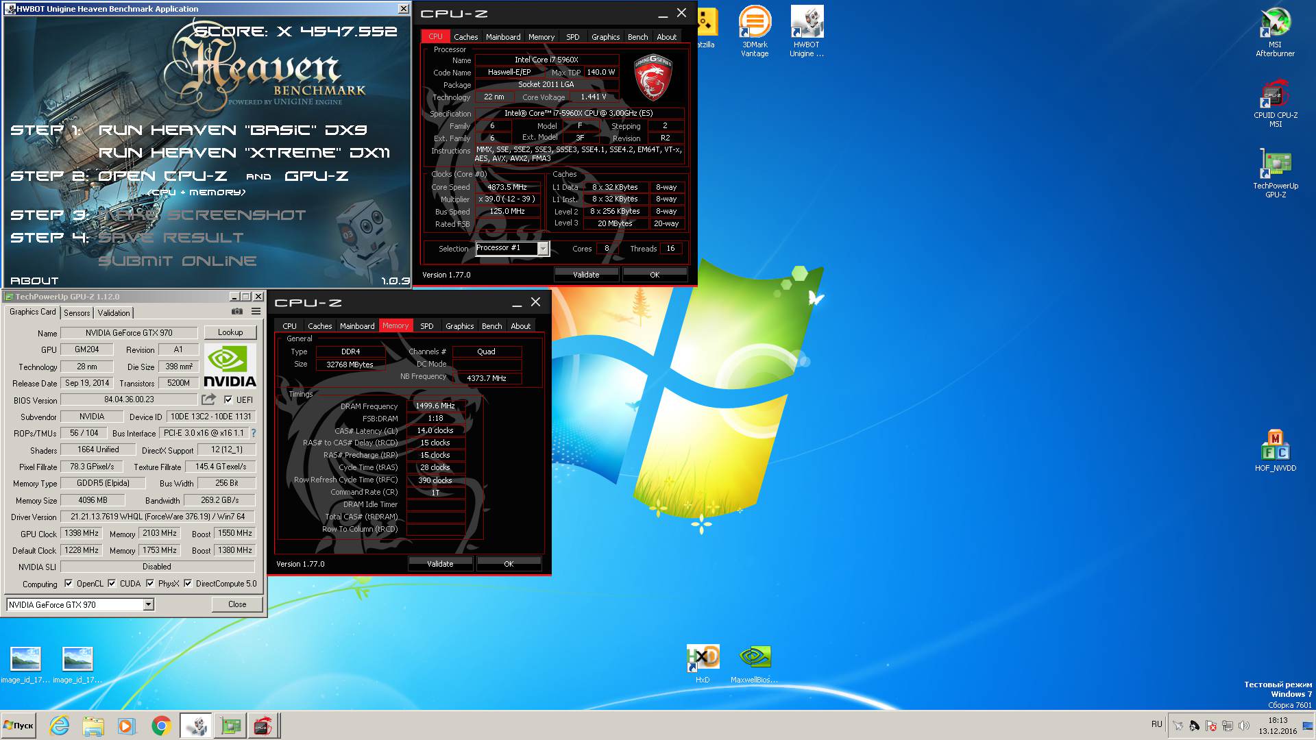Click the BIOS Version 84.04.36.00.23 field
Viewport: 1316px width, 740px height.
[x=129, y=399]
